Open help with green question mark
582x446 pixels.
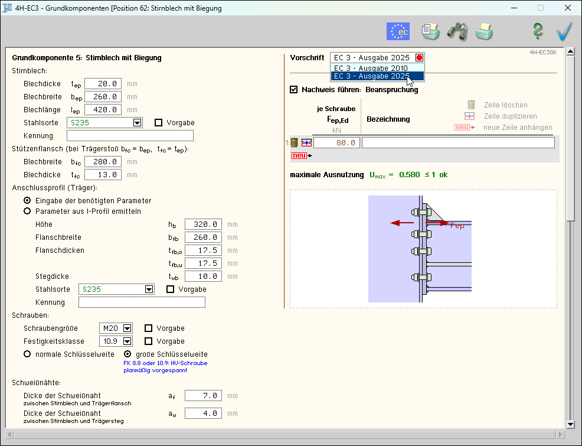538,31
